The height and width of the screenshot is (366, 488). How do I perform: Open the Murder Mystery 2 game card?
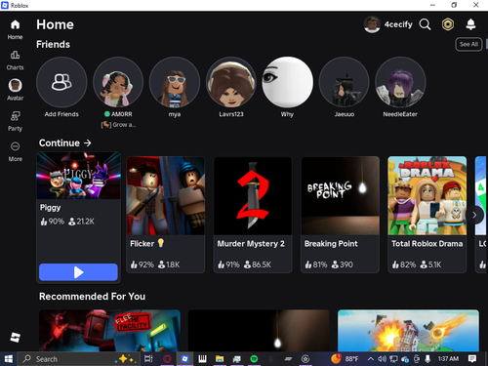click(253, 215)
